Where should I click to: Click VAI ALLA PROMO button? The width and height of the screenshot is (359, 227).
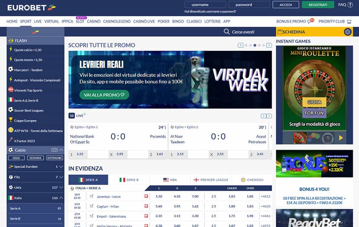click(104, 95)
